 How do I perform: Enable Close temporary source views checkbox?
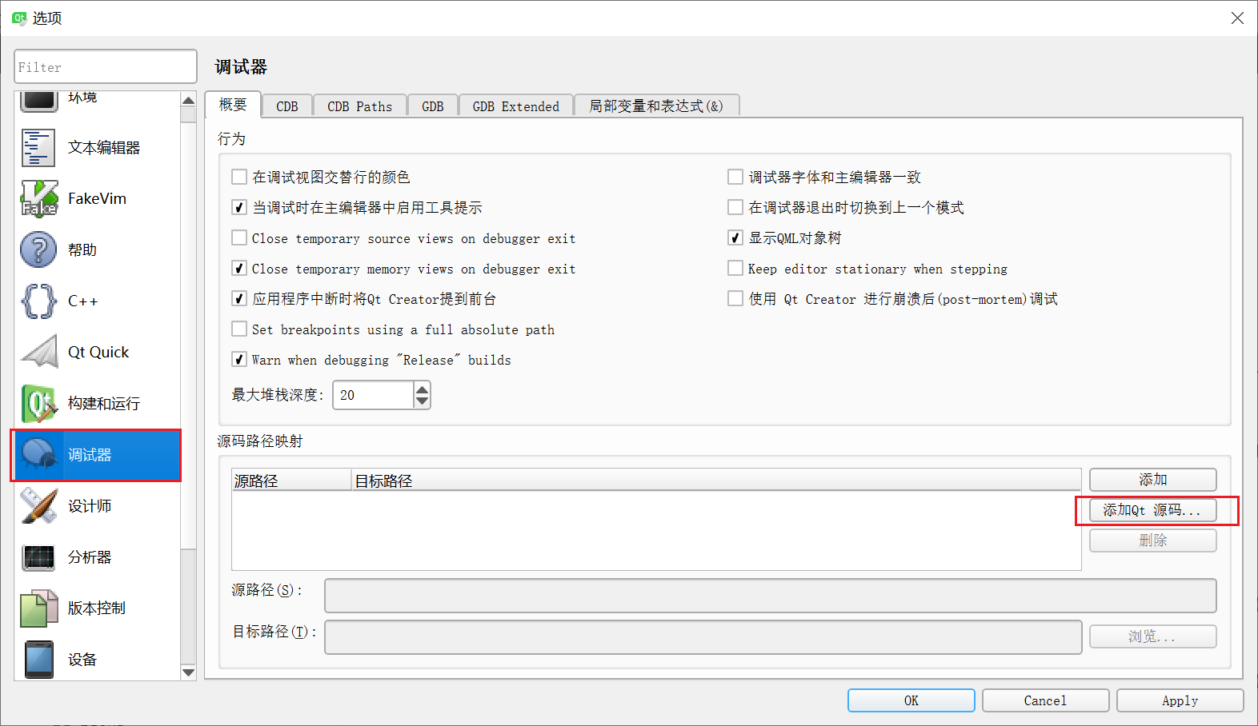(x=238, y=237)
